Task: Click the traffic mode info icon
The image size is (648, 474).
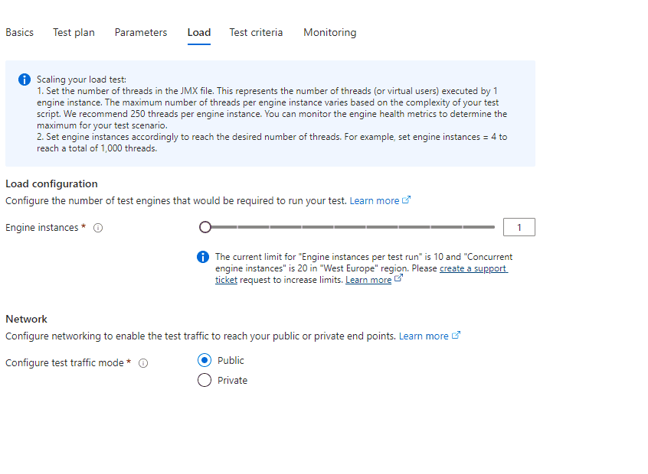Action: pyautogui.click(x=143, y=363)
